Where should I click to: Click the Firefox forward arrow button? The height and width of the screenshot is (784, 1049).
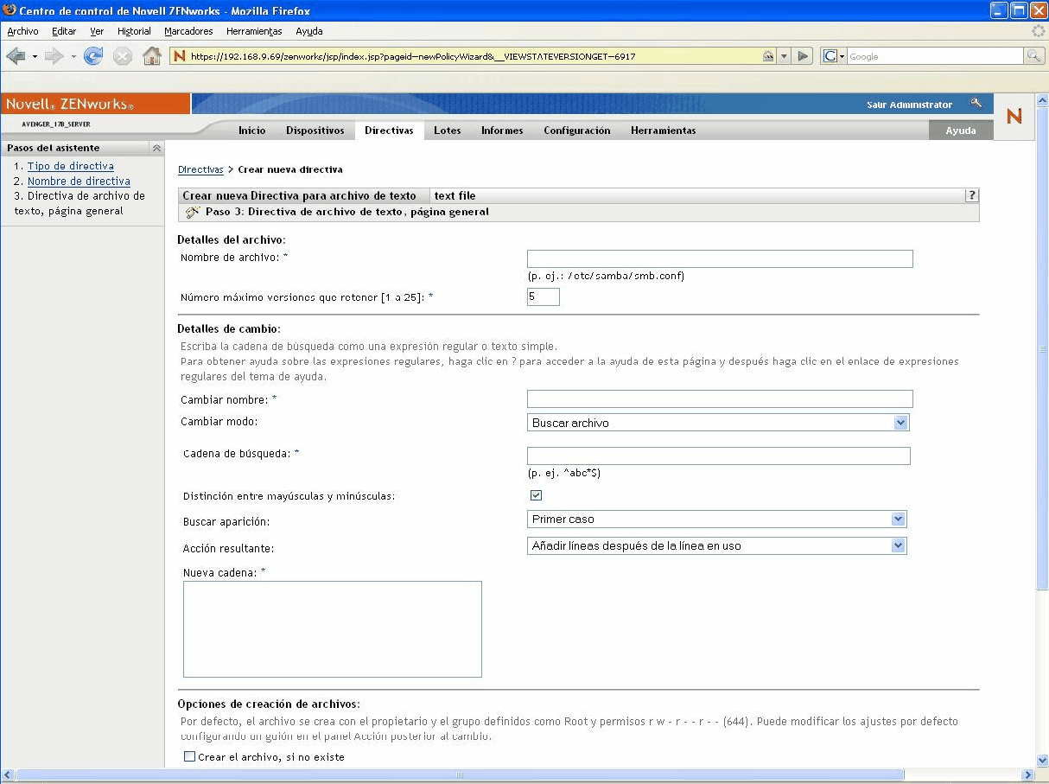54,56
